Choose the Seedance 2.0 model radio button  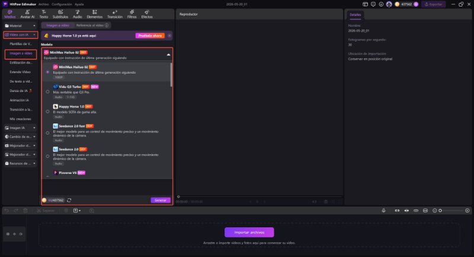point(47,156)
